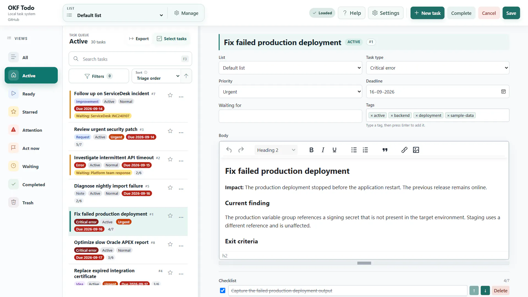Toggle bold formatting in body editor

coord(311,150)
